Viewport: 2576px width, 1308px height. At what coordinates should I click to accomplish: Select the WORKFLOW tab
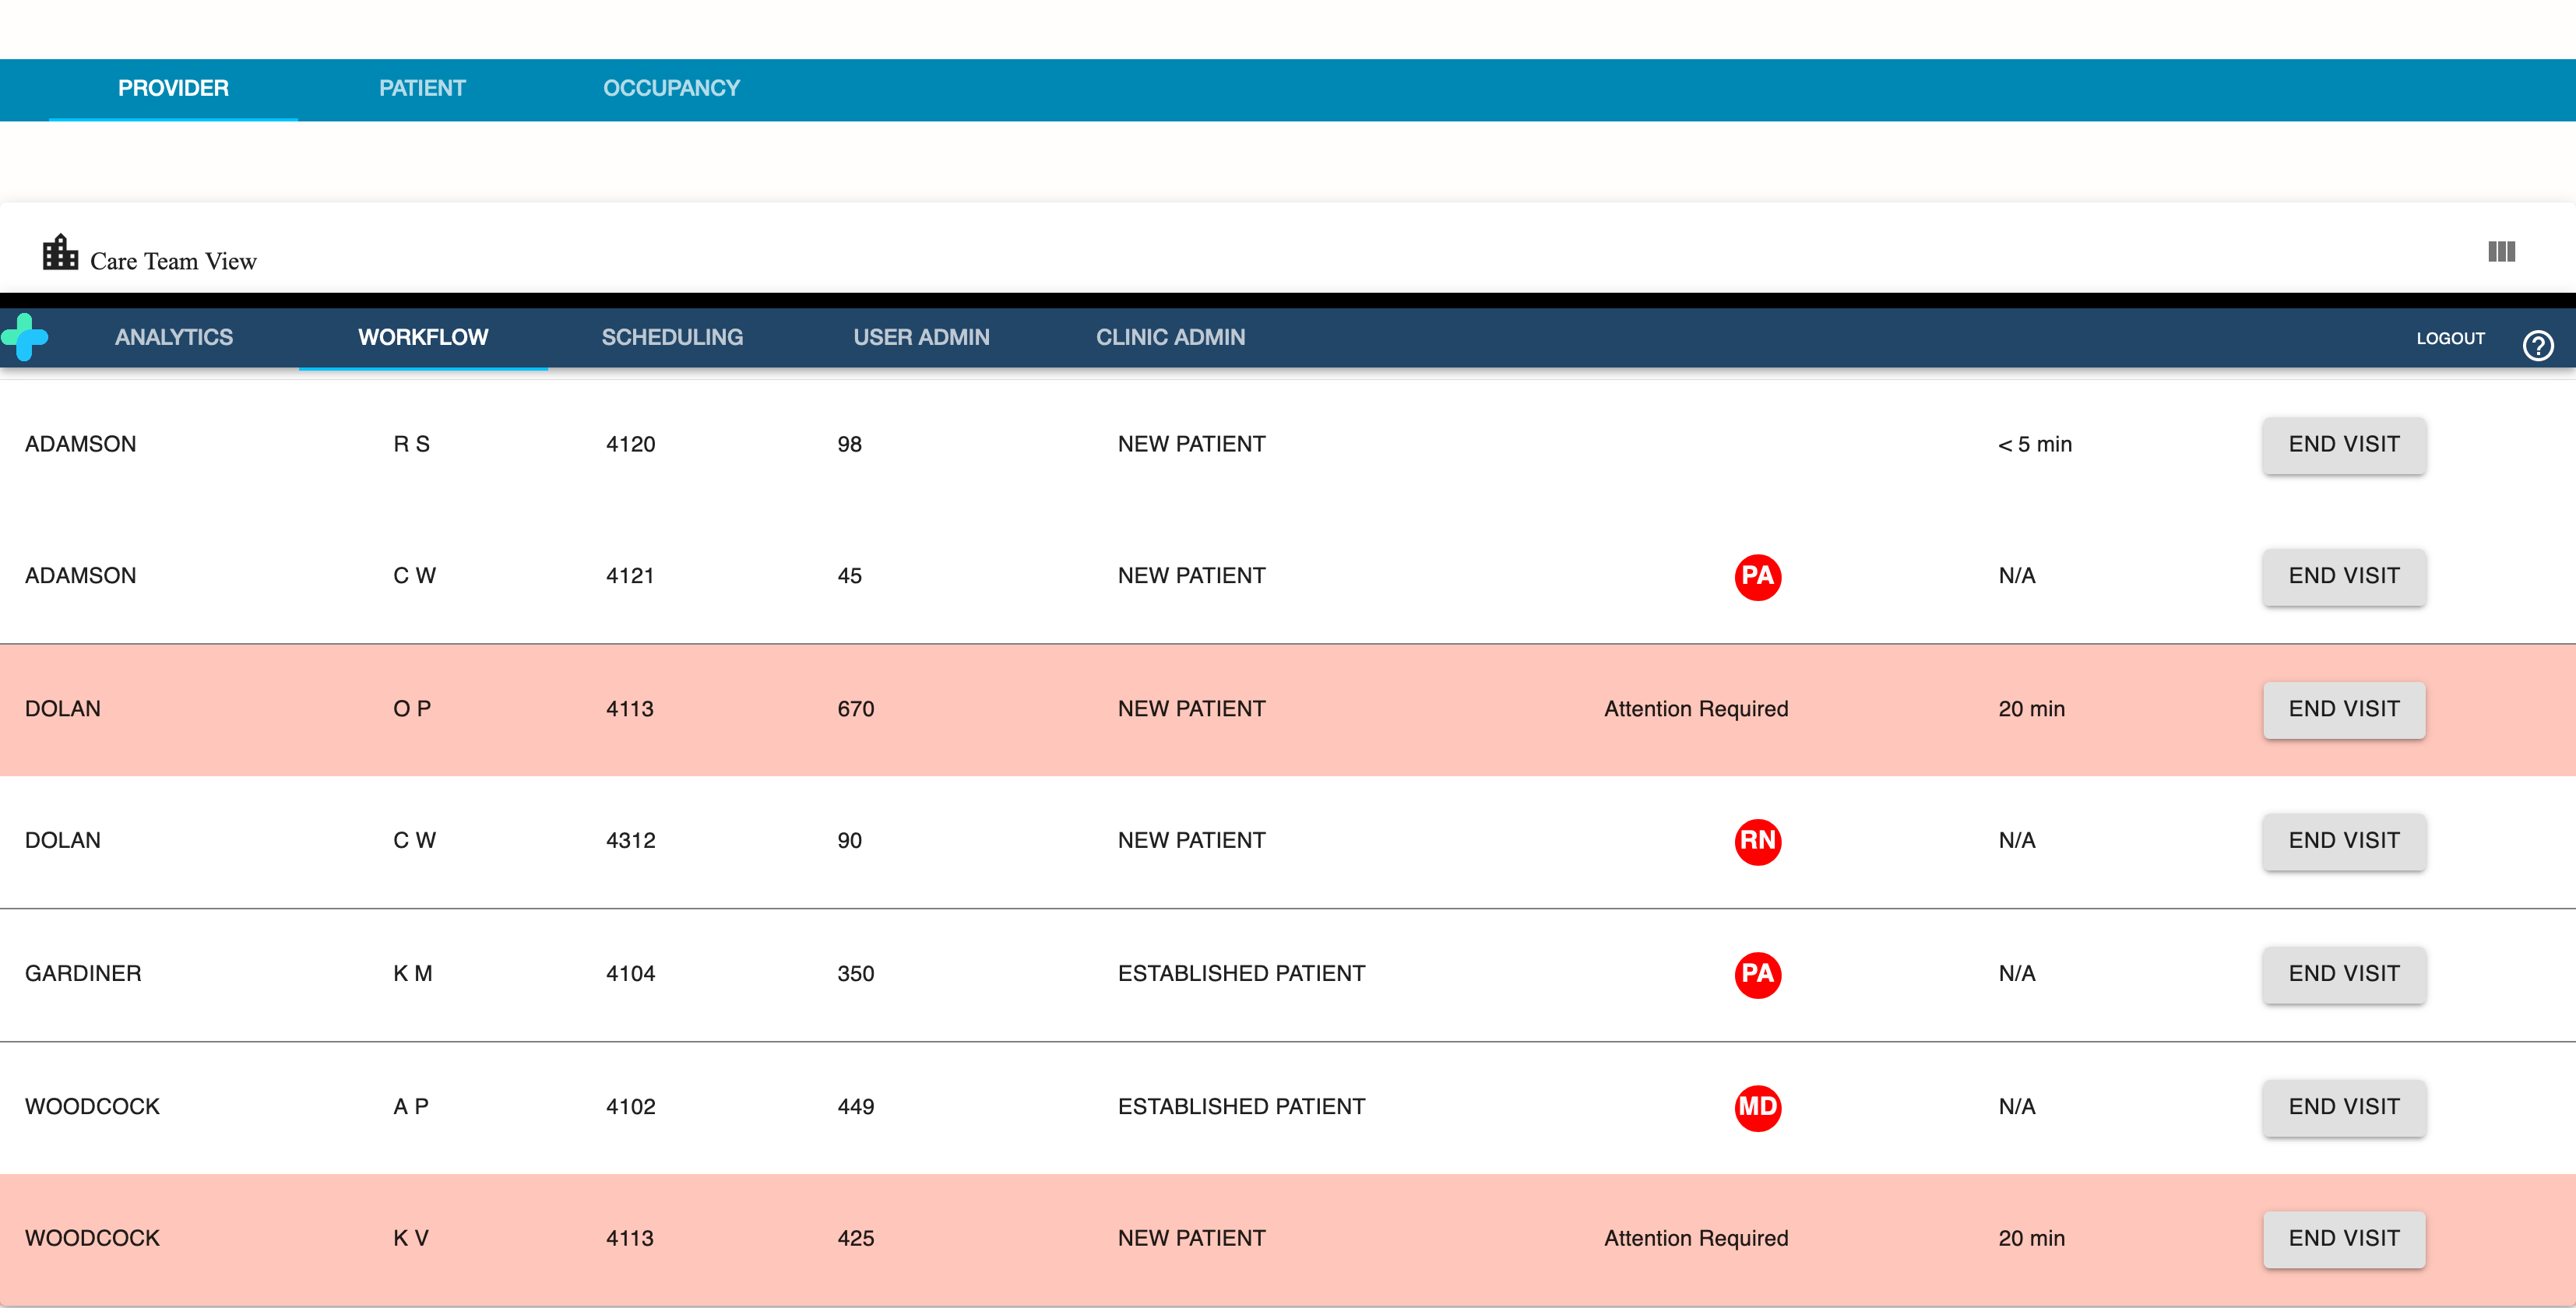423,338
